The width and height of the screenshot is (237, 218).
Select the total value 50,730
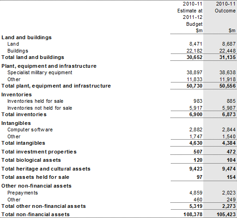tap(194, 86)
